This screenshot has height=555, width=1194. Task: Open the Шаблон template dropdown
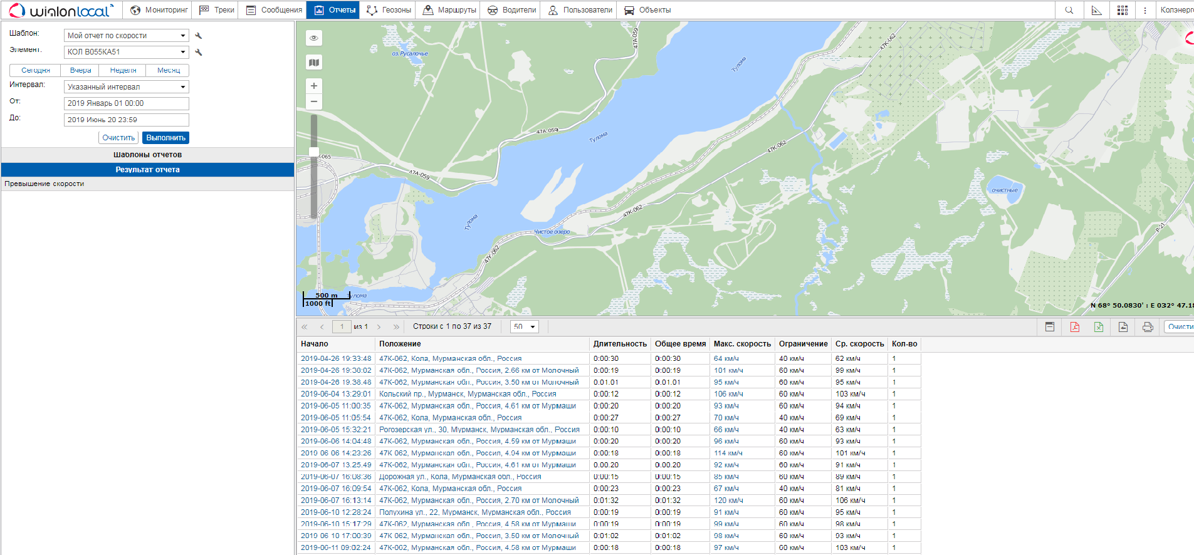[126, 36]
